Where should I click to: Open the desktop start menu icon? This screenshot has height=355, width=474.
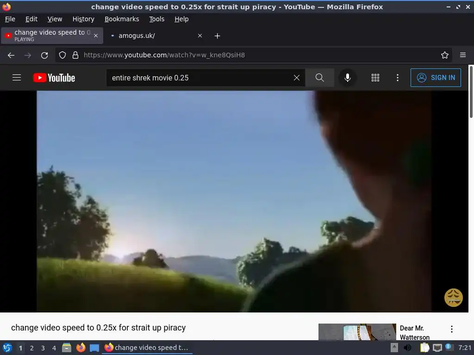pyautogui.click(x=7, y=348)
